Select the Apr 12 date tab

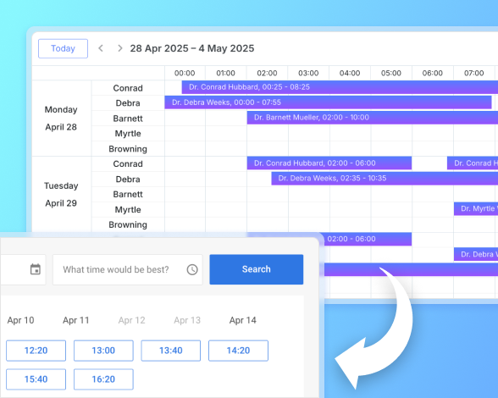tap(131, 320)
